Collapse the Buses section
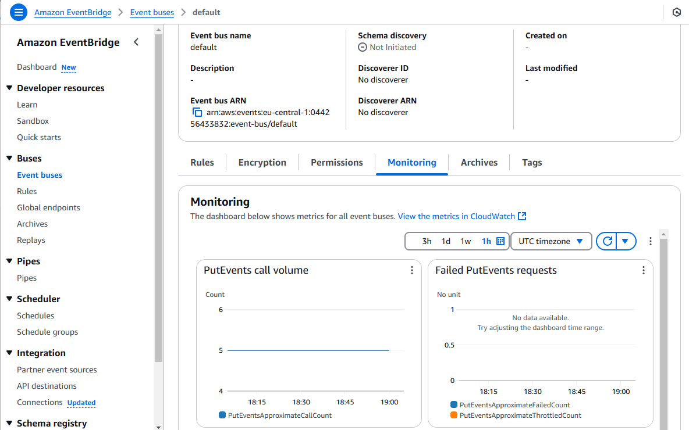The width and height of the screenshot is (689, 430). pyautogui.click(x=9, y=158)
